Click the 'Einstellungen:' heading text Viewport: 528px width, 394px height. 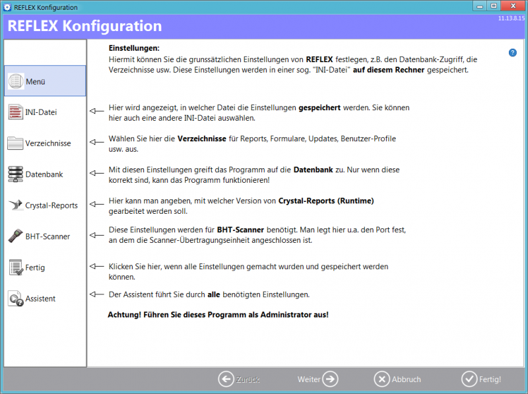134,48
